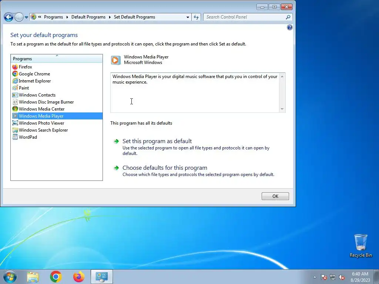Click the Programs breadcrumb

[53, 17]
